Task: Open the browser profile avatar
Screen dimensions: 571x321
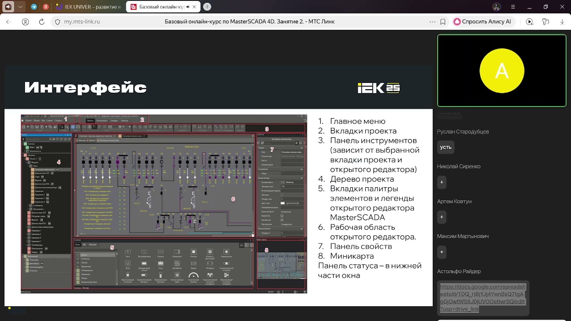Action: pos(497,7)
